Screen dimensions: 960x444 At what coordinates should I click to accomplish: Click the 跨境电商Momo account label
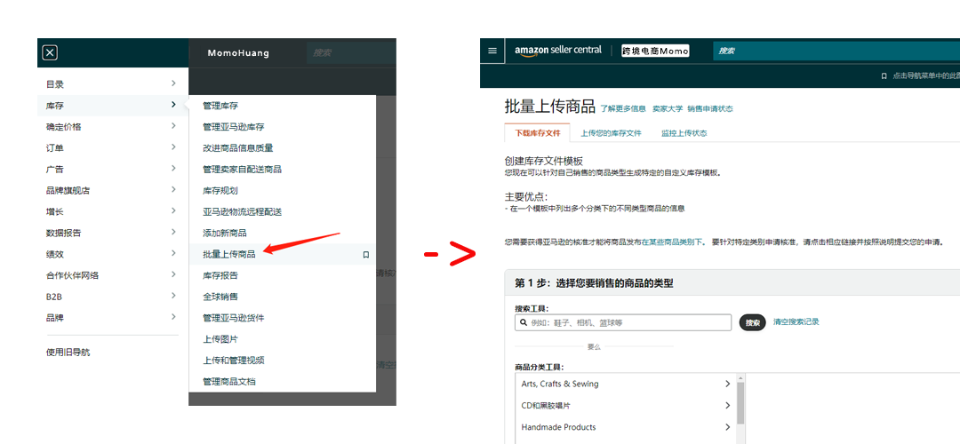[656, 51]
